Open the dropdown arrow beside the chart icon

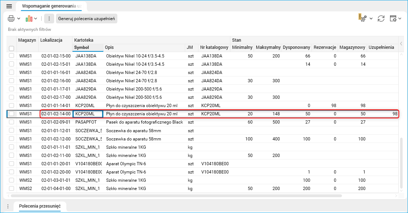coord(36,19)
